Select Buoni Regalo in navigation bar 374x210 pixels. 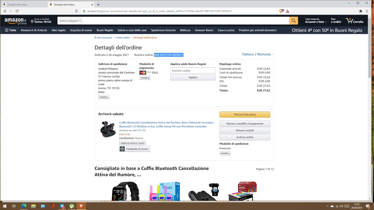105,30
